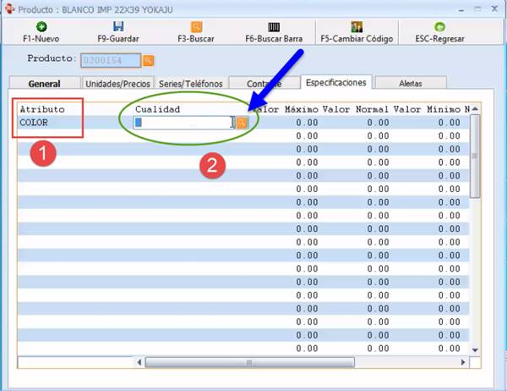Select the Series/Teléfonos tab
The image size is (507, 391).
coord(190,84)
